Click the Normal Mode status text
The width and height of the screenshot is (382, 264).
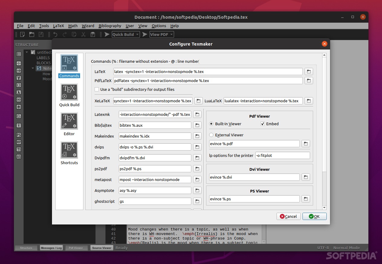click(347, 248)
